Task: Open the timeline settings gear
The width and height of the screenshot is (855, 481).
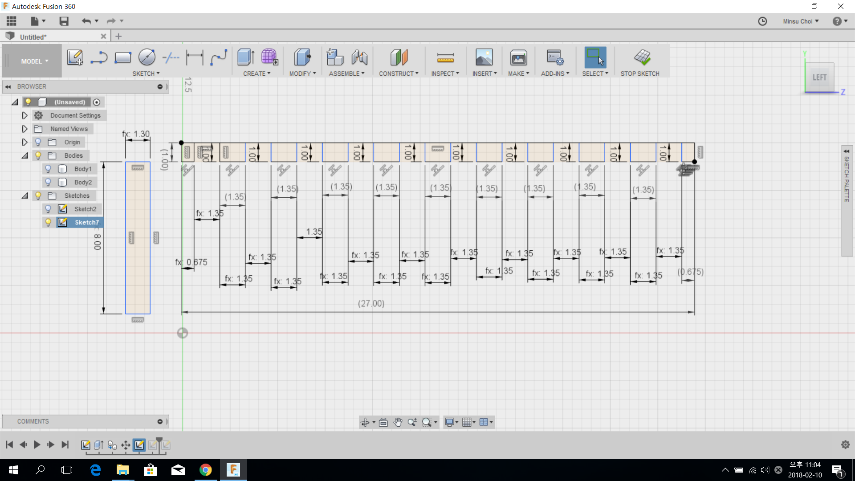Action: tap(845, 444)
